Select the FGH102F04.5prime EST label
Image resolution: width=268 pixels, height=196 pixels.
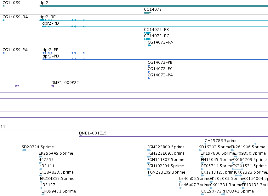click(x=165, y=166)
